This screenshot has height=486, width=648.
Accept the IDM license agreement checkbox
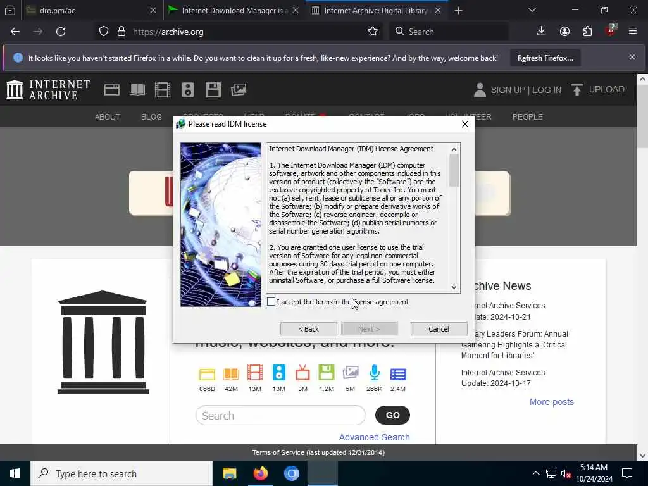(271, 302)
